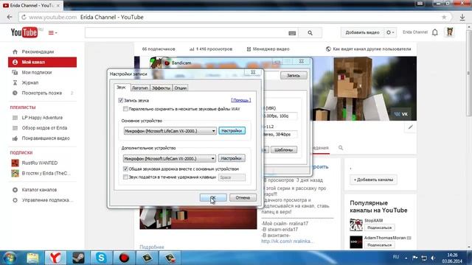Switch to the Эффекты tab
The image size is (472, 265).
(161, 88)
